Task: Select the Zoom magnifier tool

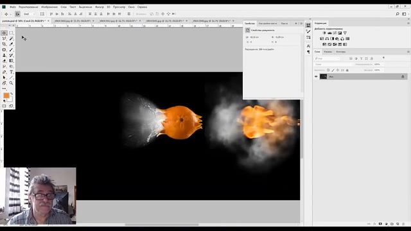Action: pyautogui.click(x=12, y=83)
